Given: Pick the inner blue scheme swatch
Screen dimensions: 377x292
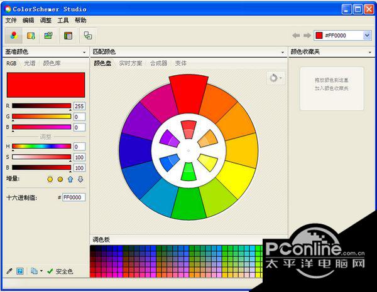Looking at the screenshot, I should tap(170, 162).
